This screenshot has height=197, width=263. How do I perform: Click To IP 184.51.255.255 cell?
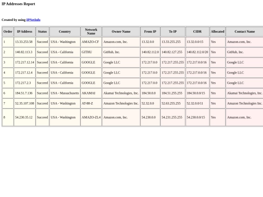(172, 93)
